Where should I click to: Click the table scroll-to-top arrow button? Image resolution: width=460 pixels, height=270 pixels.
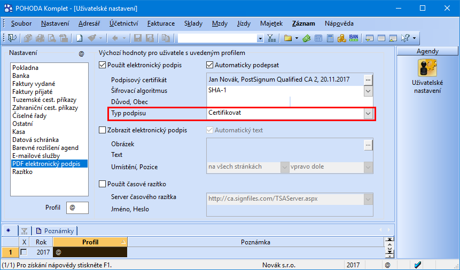click(389, 240)
